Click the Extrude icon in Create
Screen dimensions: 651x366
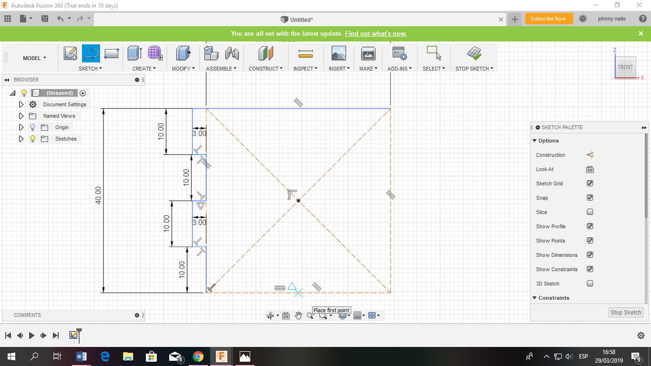(x=135, y=53)
